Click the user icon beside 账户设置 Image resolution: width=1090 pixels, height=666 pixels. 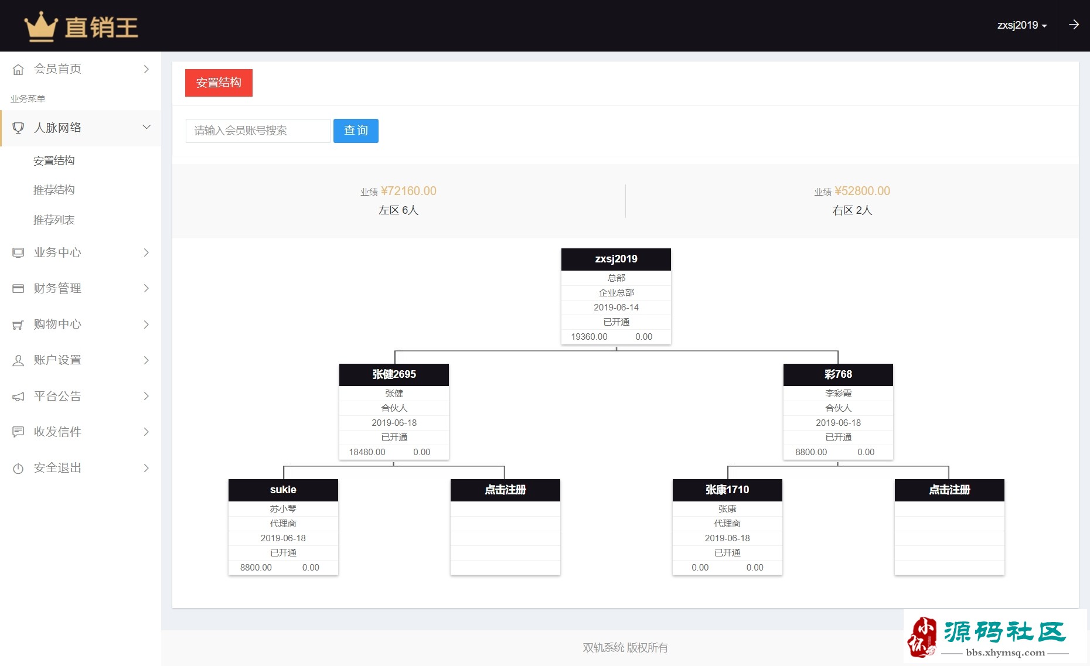(x=18, y=361)
